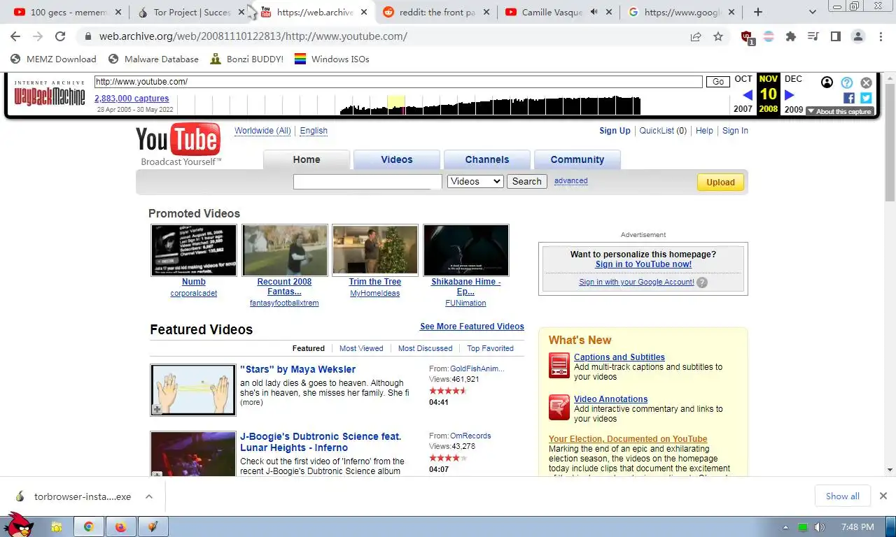Open the media control playlist icon

(x=813, y=36)
